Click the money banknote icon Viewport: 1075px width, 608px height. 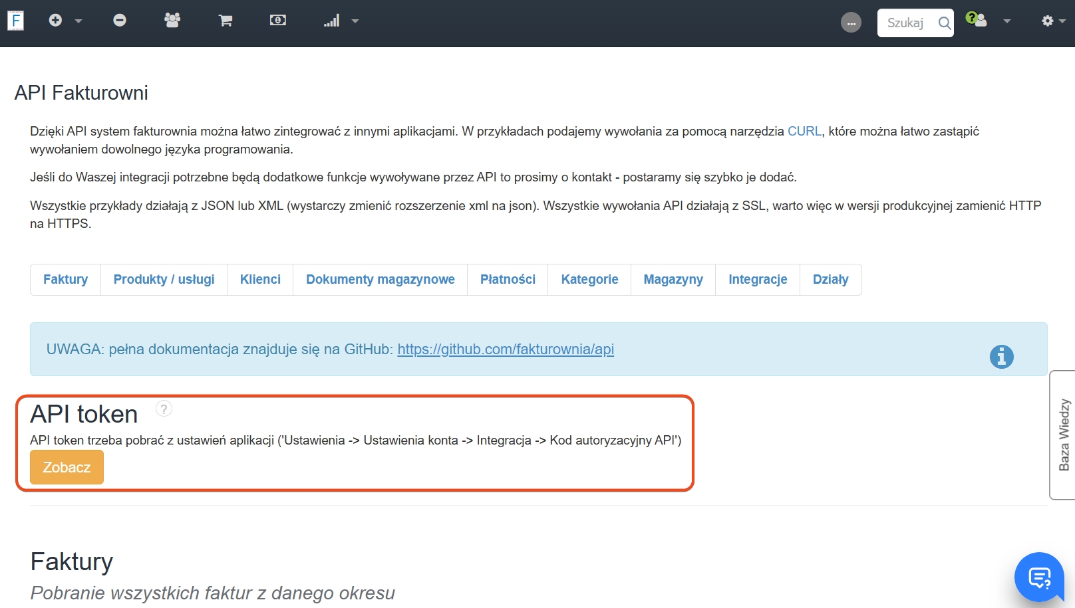tap(278, 21)
